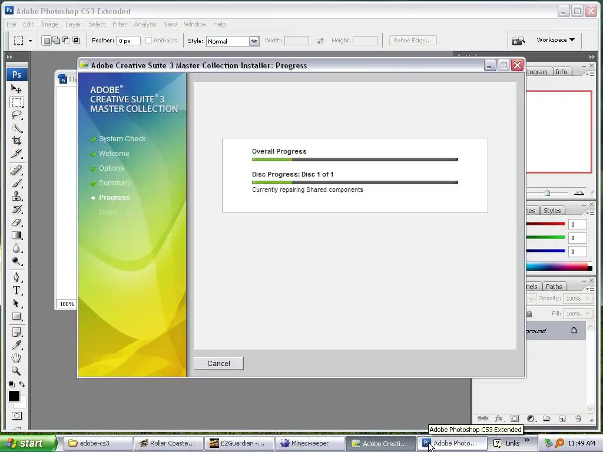The height and width of the screenshot is (452, 603).
Task: Select the Blur tool
Action: pos(16,248)
